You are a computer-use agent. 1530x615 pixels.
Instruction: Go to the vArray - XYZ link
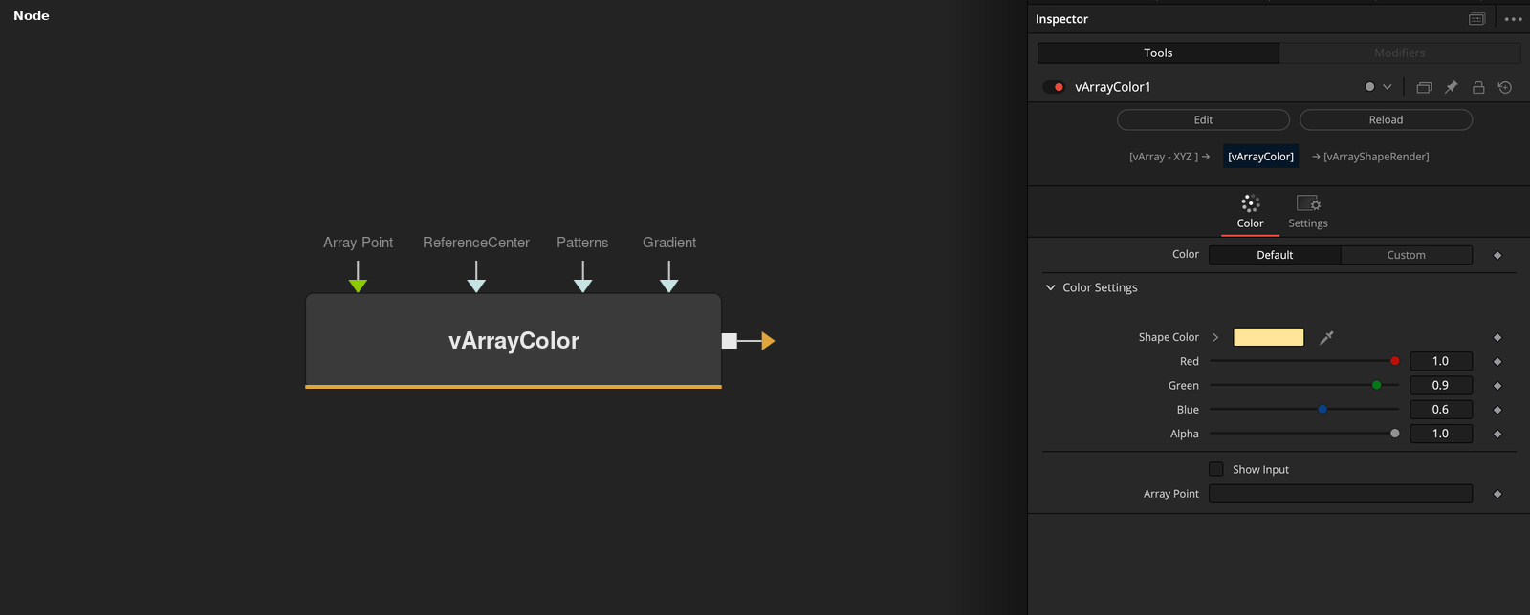[x=1169, y=157]
